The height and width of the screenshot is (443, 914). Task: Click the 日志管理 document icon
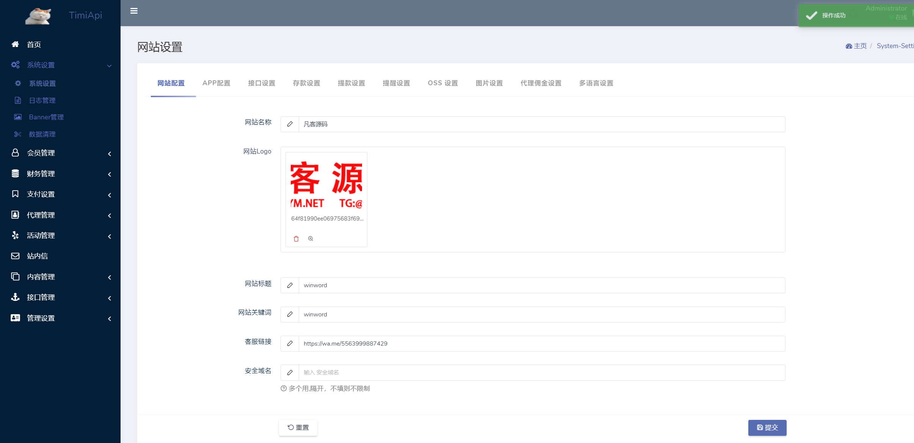[17, 100]
